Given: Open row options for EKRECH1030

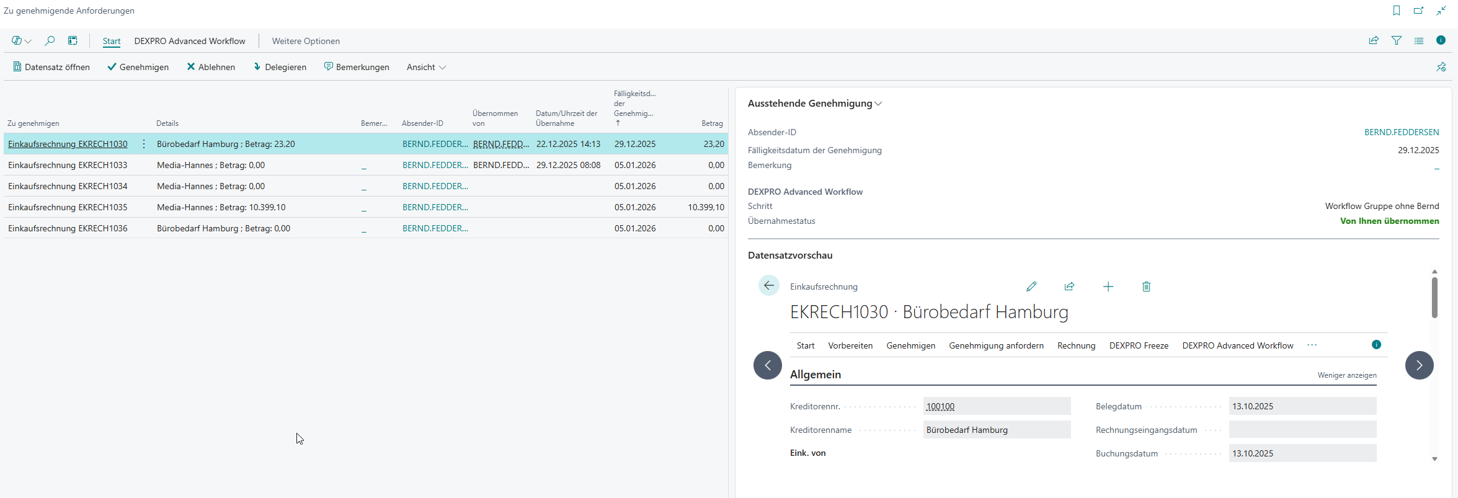Looking at the screenshot, I should [x=144, y=144].
